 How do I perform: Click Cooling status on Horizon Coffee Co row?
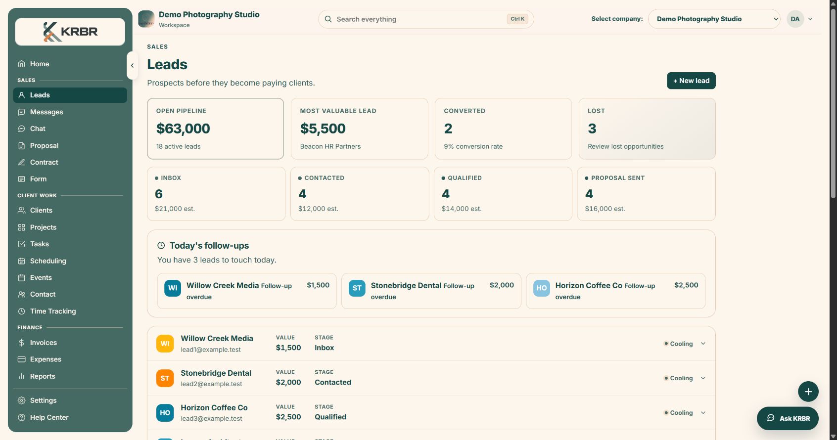click(x=678, y=413)
